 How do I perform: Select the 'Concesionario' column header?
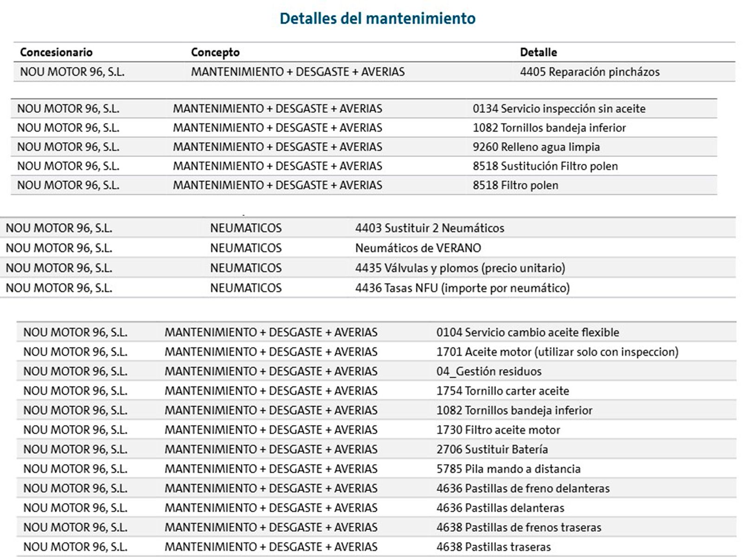[56, 52]
